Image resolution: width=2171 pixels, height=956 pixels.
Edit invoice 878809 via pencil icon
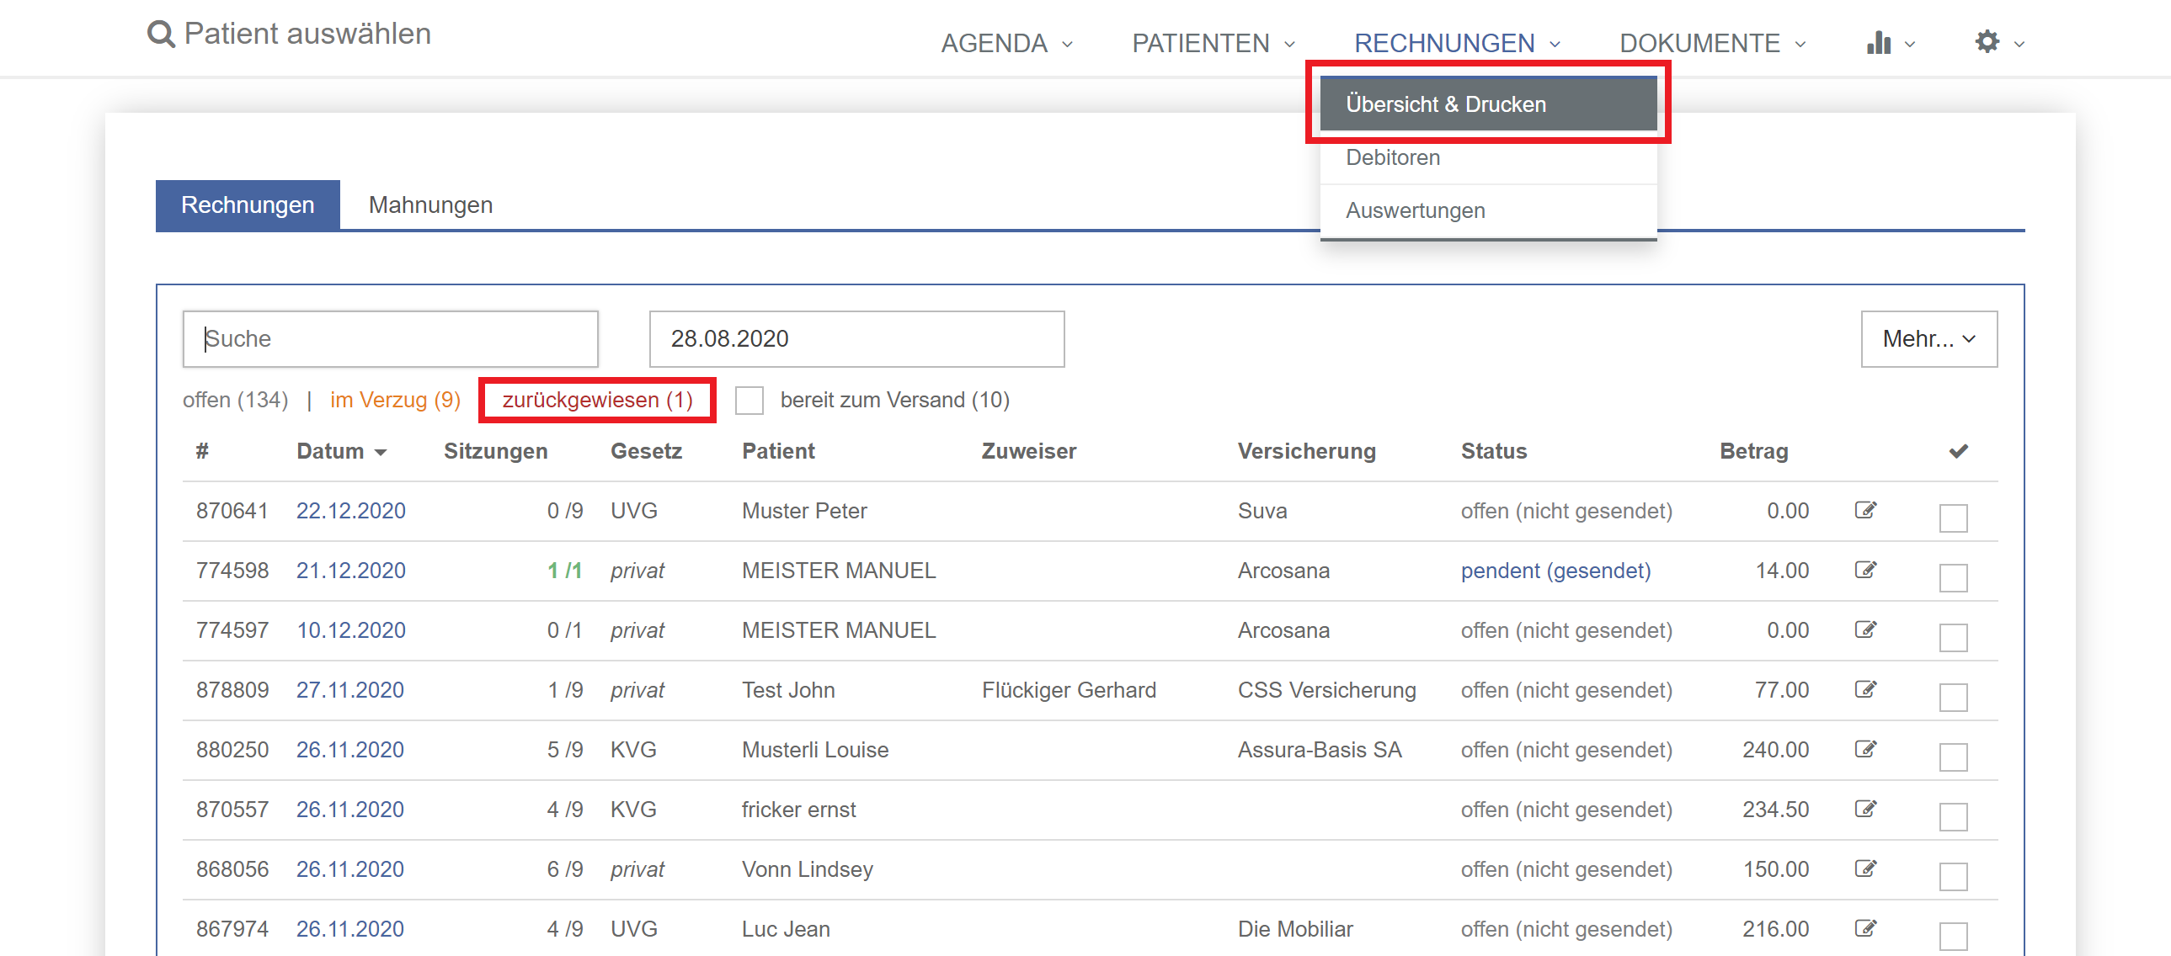point(1865,690)
